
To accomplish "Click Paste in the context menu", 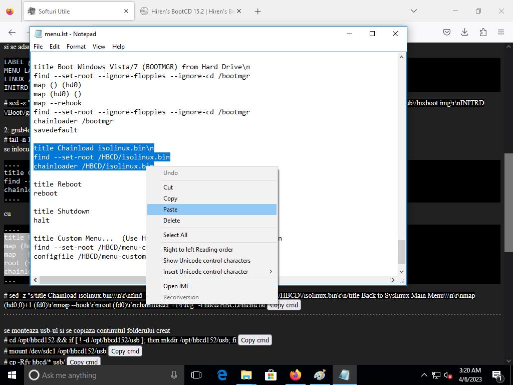I will pyautogui.click(x=170, y=210).
